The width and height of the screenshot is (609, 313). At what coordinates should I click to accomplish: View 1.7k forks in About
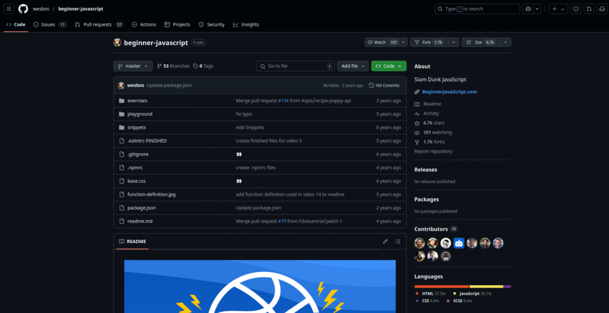click(429, 142)
